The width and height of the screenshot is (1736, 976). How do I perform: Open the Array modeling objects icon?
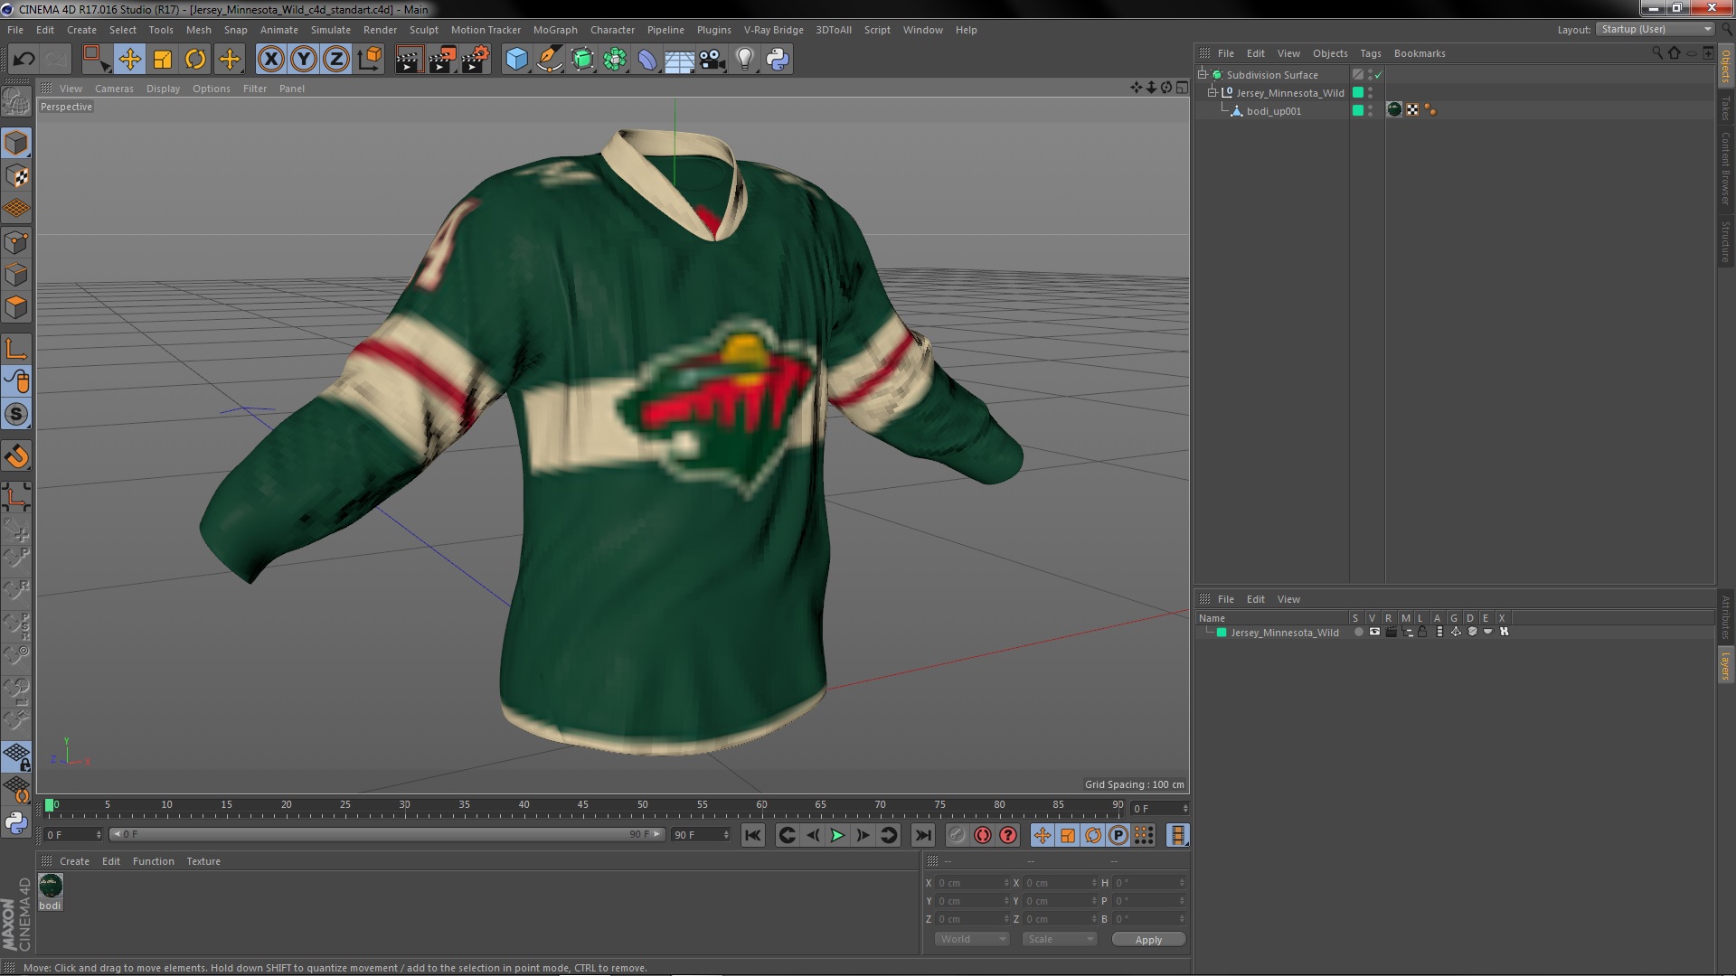(x=615, y=60)
